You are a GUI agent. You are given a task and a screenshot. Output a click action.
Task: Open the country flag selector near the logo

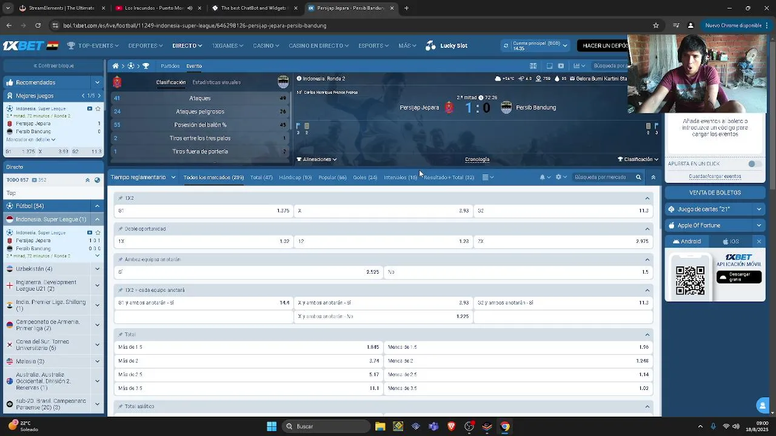click(x=53, y=45)
